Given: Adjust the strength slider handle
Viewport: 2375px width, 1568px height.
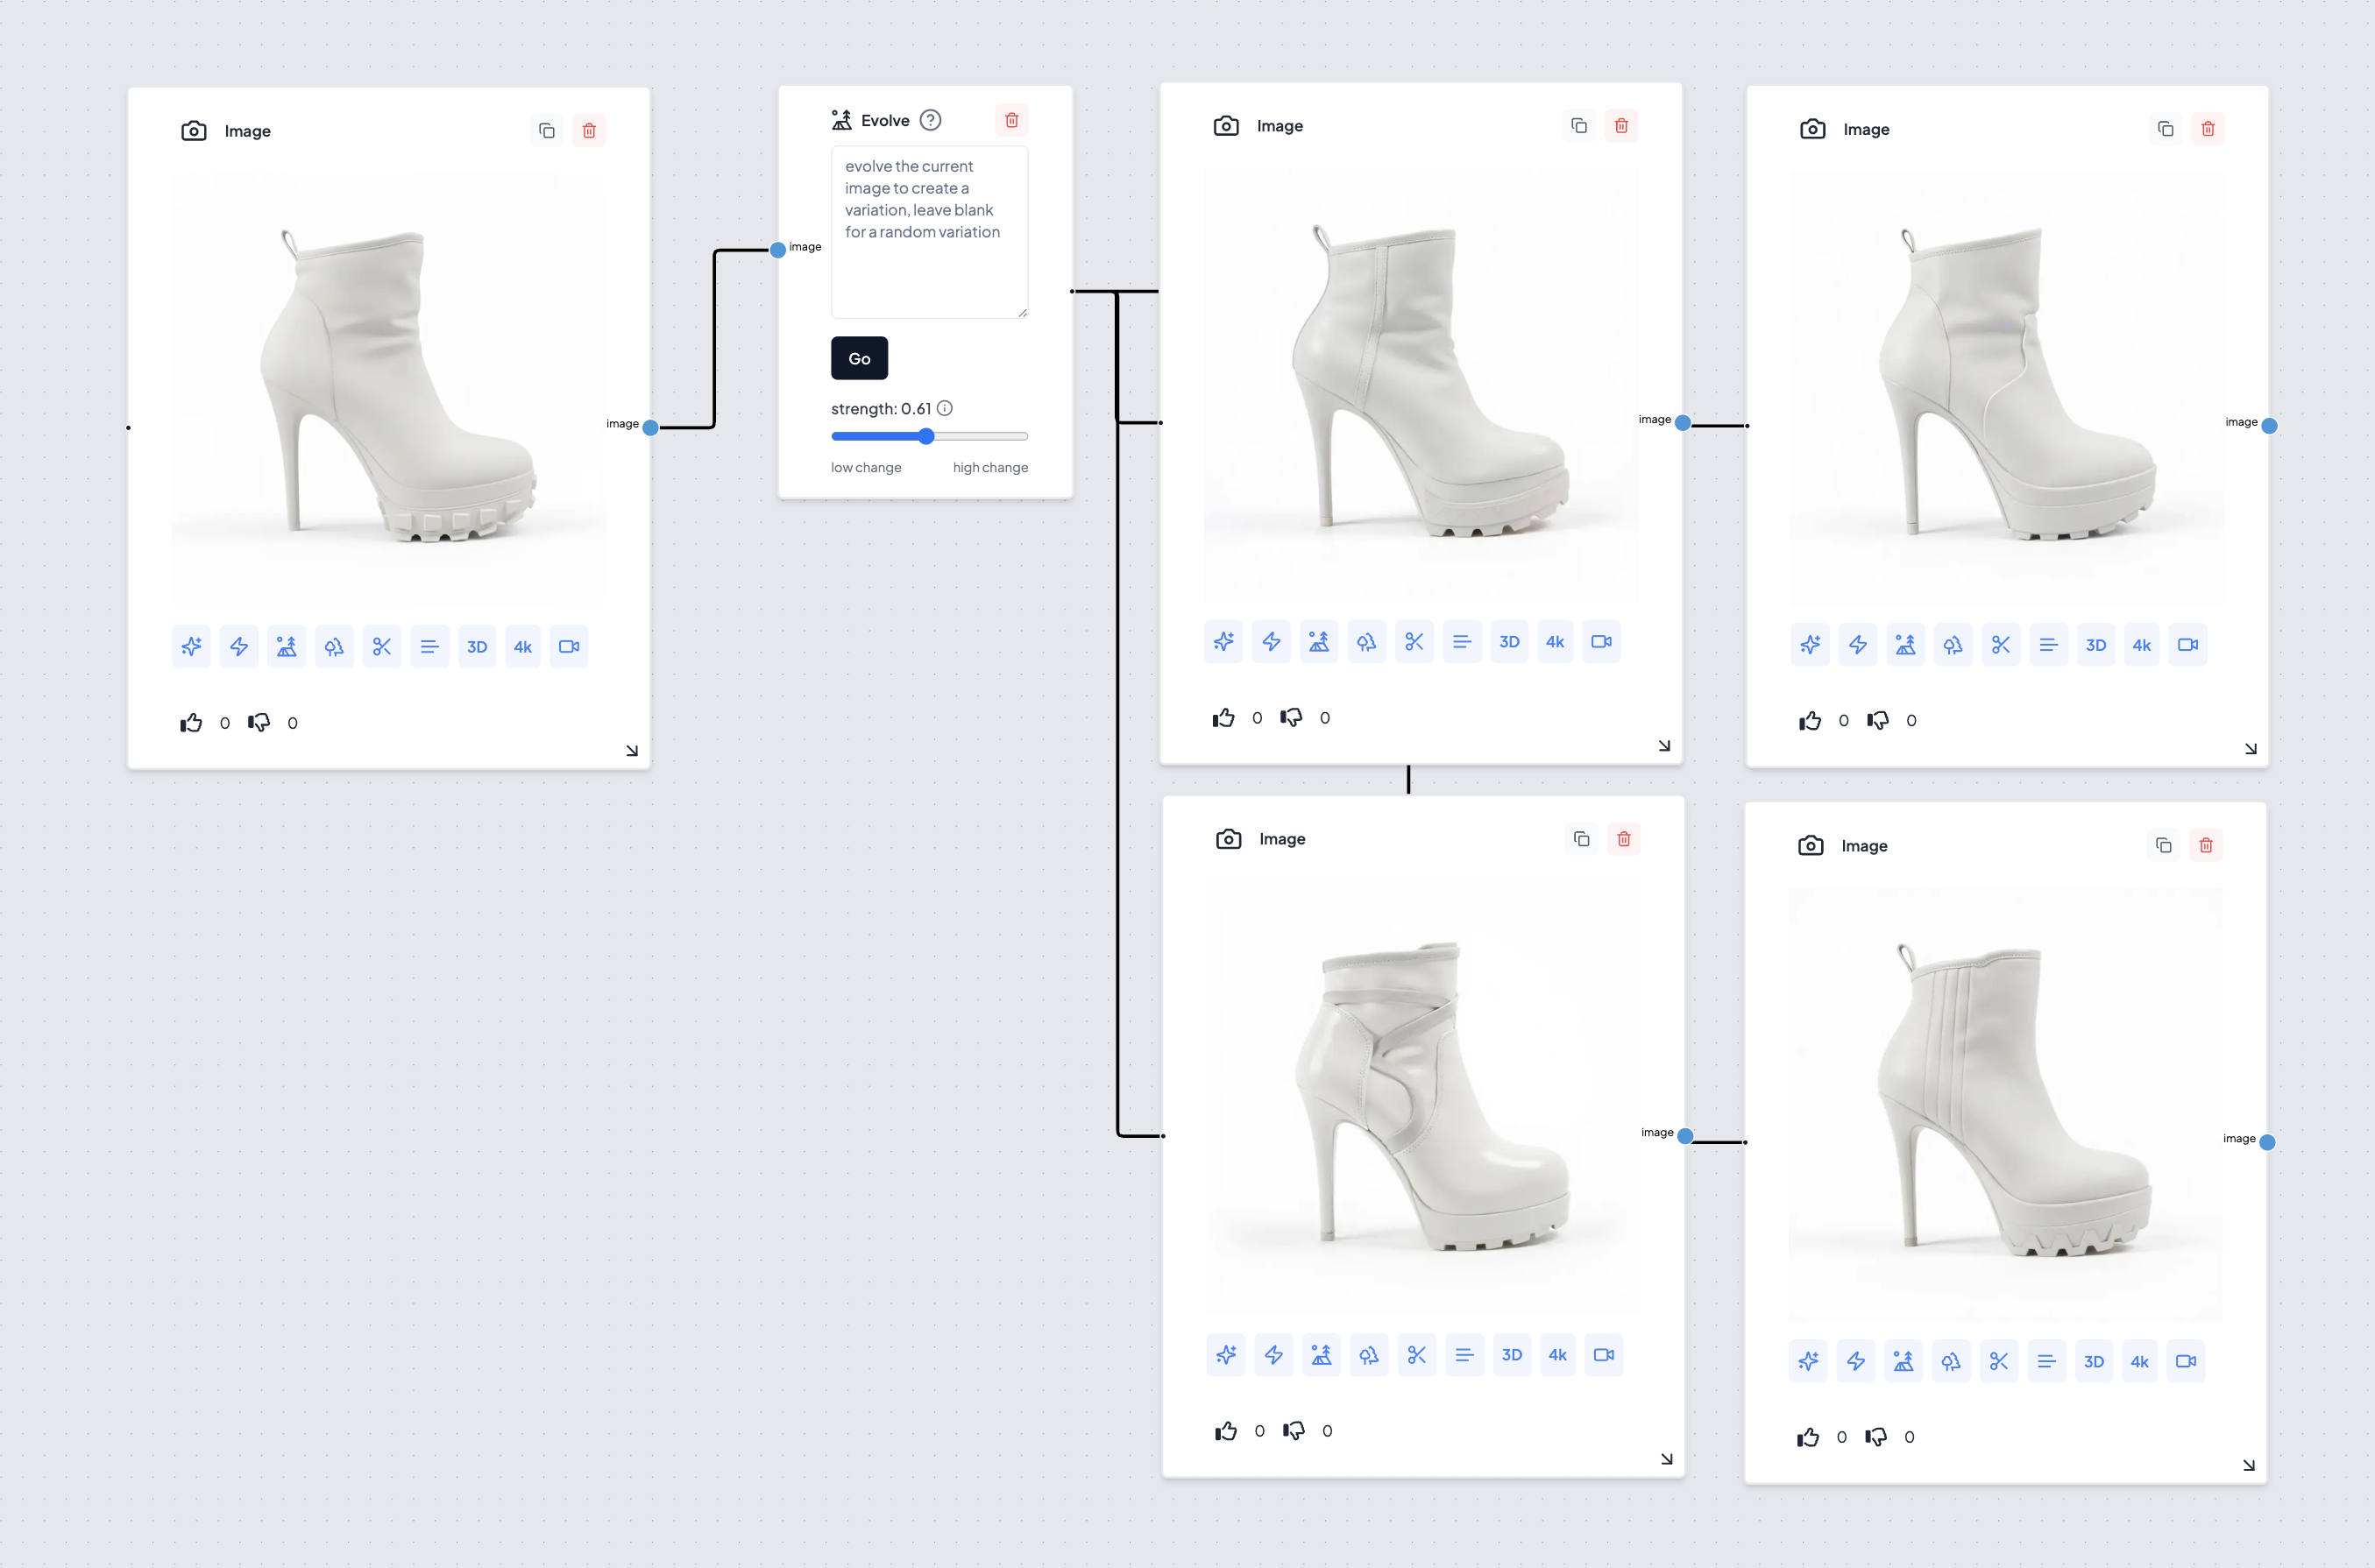Looking at the screenshot, I should click(926, 436).
